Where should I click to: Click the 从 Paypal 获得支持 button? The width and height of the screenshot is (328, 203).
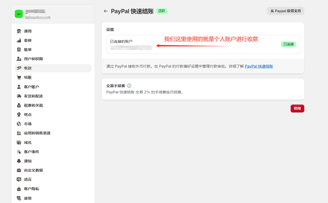(285, 11)
